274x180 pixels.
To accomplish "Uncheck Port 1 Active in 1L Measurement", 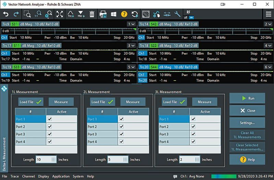I will [50, 119].
